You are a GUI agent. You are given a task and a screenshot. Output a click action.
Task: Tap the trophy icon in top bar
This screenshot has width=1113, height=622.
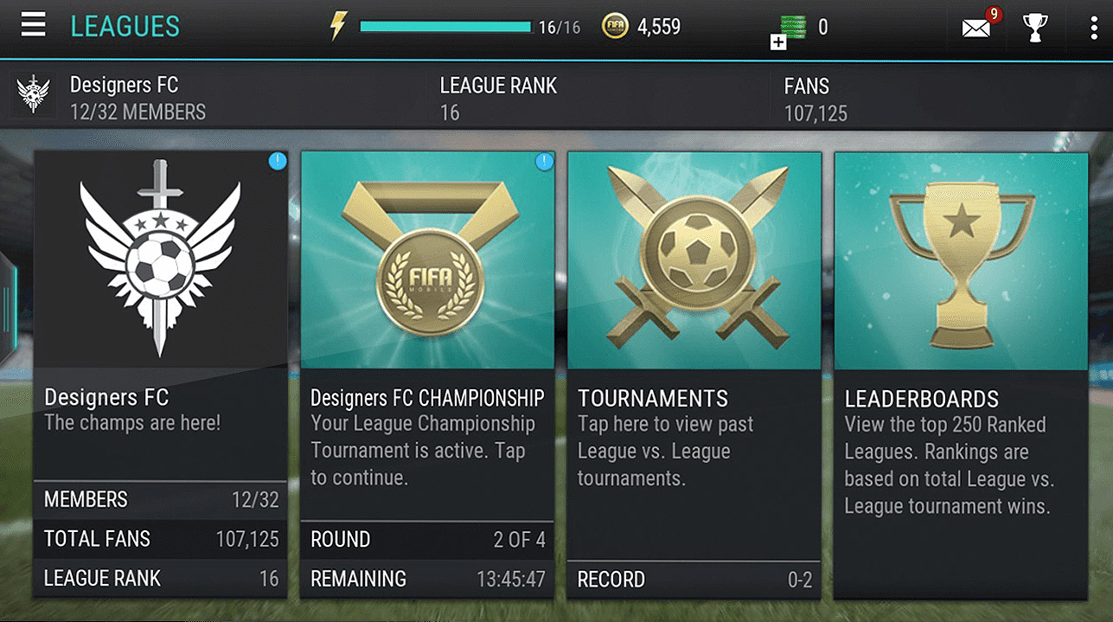click(x=1035, y=28)
